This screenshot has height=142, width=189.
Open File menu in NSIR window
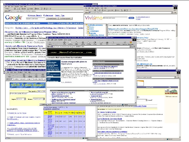[8, 72]
